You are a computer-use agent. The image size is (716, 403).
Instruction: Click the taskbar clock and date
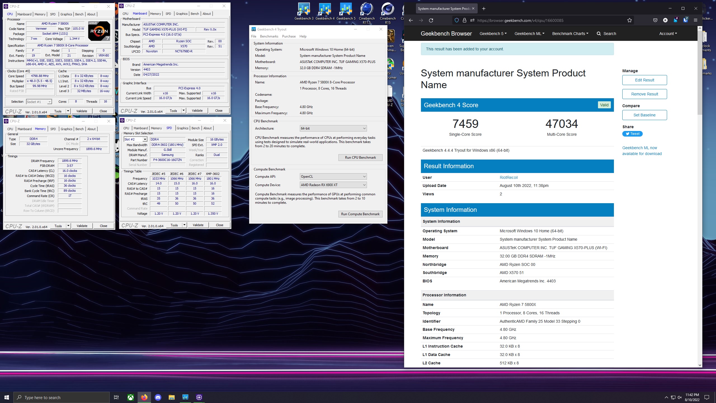(692, 397)
